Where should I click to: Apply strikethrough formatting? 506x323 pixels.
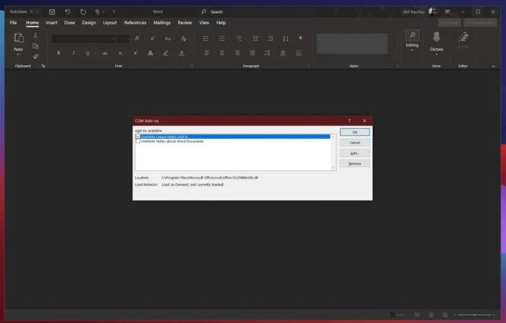pyautogui.click(x=105, y=53)
